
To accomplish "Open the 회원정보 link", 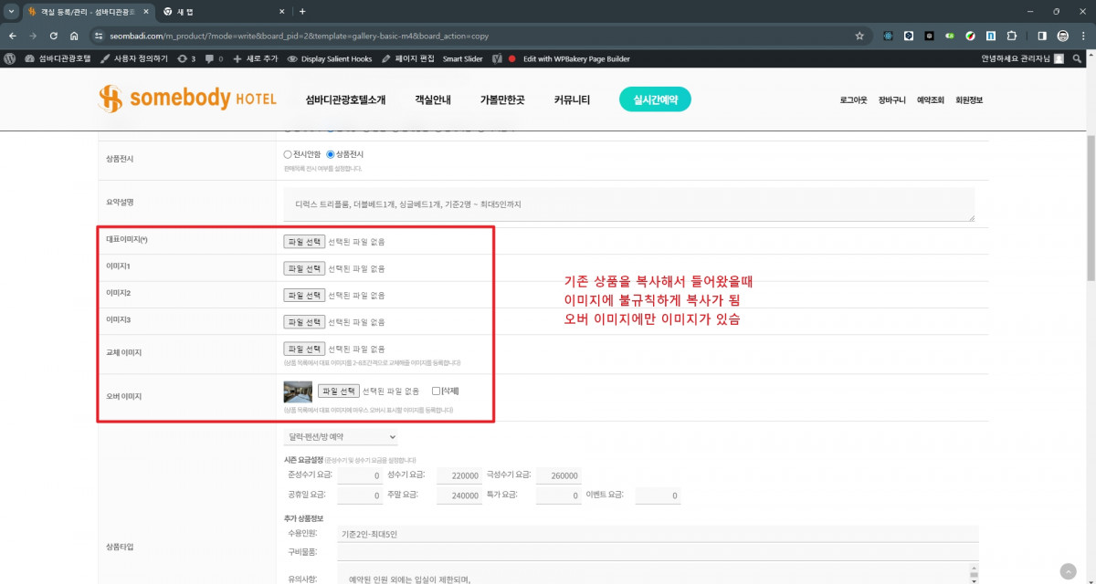I will (968, 99).
